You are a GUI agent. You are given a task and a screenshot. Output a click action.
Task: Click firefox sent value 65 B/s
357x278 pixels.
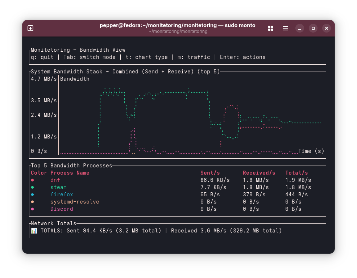pyautogui.click(x=210, y=194)
